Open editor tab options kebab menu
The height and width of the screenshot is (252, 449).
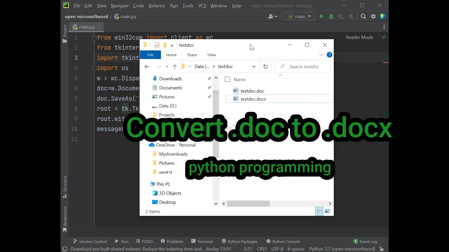[384, 27]
